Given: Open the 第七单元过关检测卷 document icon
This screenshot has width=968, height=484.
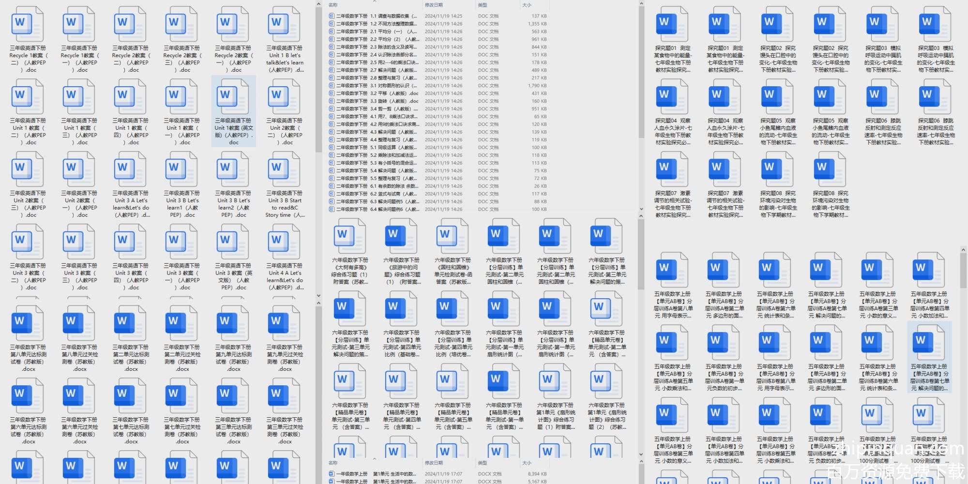Looking at the screenshot, I should (182, 396).
